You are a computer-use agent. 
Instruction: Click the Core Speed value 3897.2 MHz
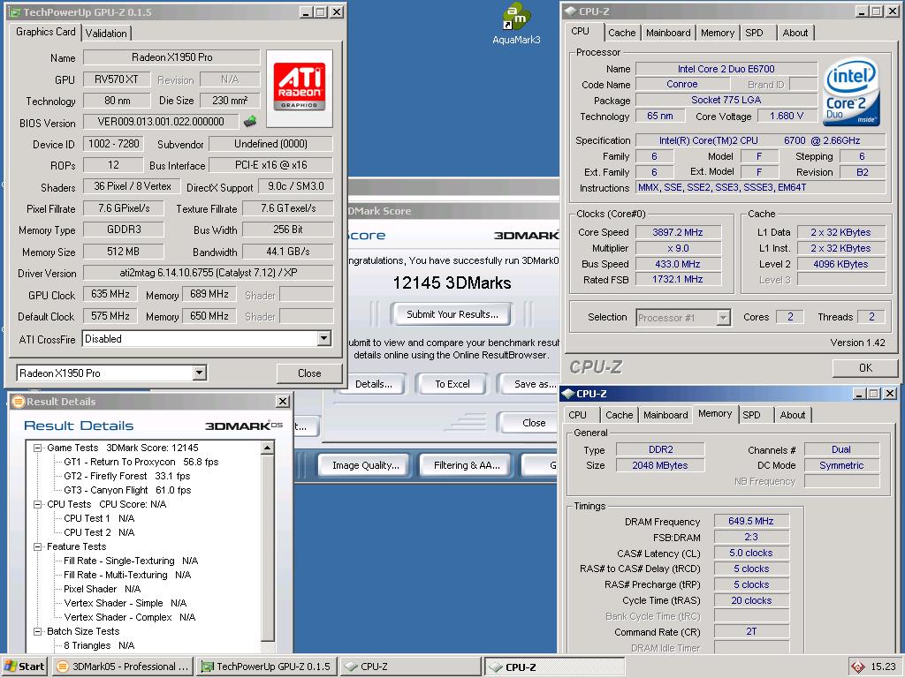click(678, 232)
